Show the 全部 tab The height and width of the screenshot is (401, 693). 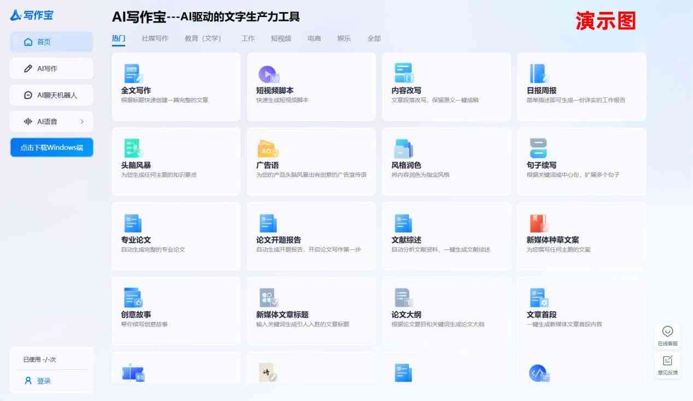(x=374, y=38)
